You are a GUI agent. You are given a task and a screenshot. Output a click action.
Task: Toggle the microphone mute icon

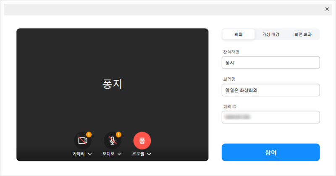113,141
